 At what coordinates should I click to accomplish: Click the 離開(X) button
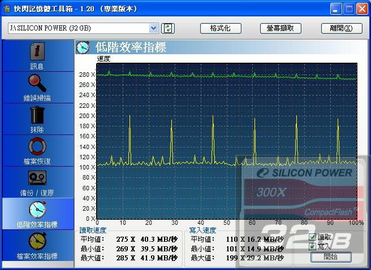(342, 28)
